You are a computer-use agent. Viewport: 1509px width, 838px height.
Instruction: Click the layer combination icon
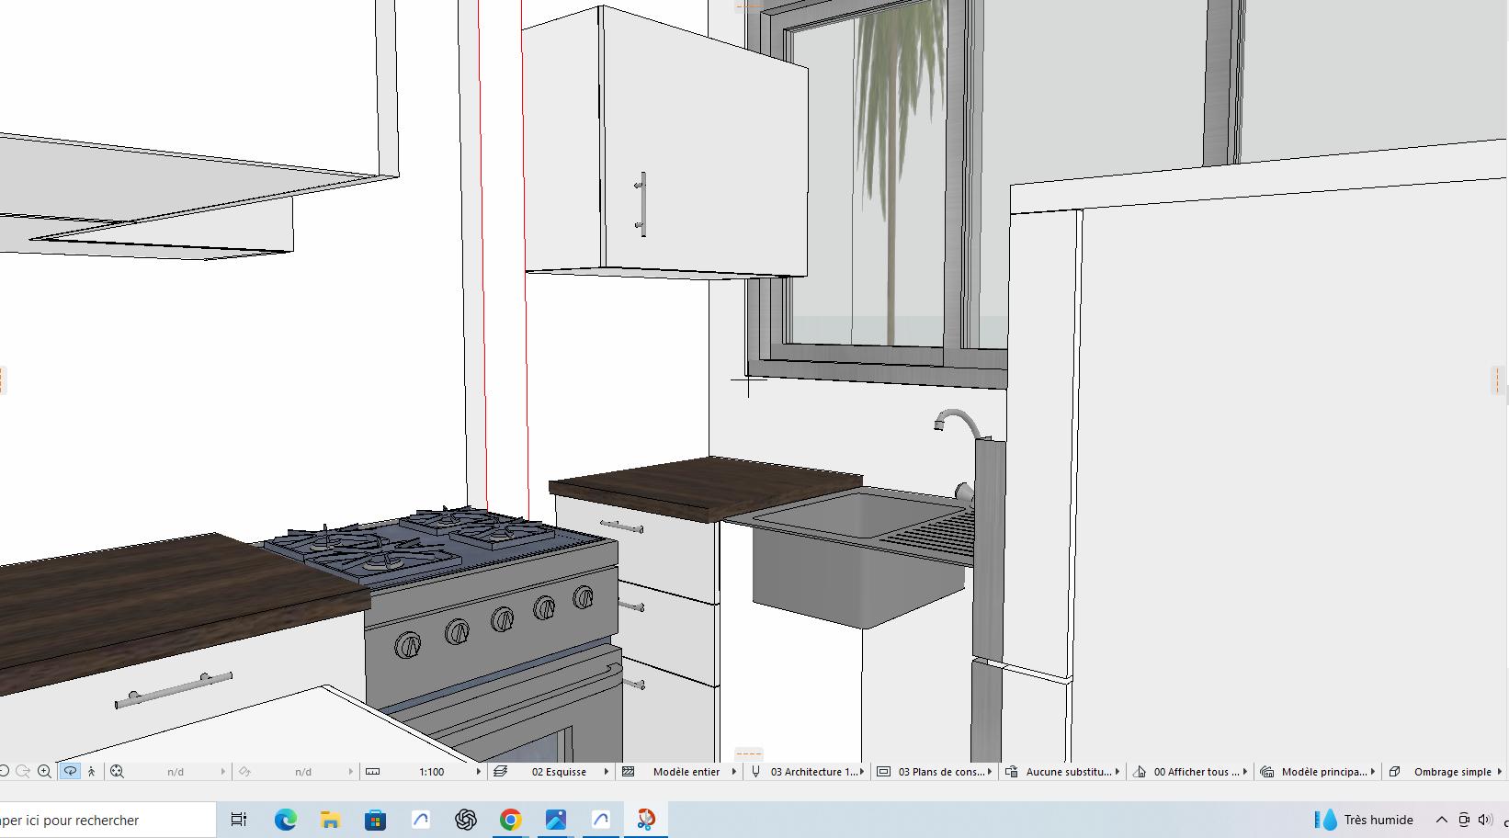501,772
